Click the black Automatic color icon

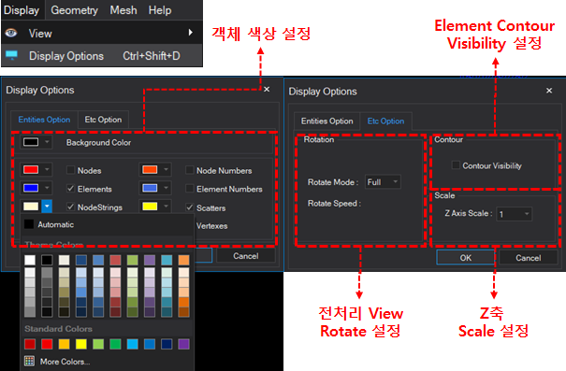(29, 224)
